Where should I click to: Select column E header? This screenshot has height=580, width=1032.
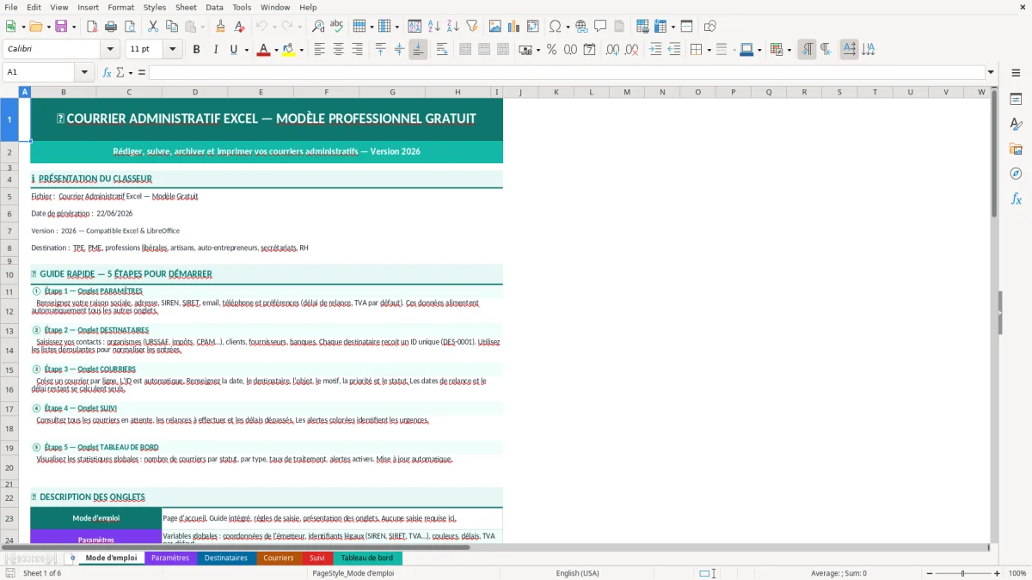(x=261, y=92)
